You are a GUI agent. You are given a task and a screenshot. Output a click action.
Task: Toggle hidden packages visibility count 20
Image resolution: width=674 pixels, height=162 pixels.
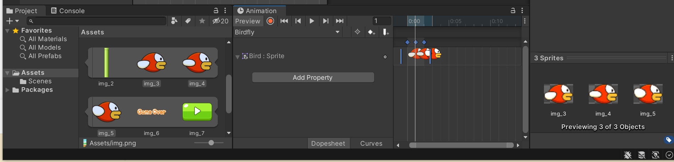click(x=220, y=21)
